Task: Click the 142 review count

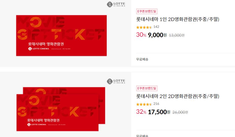Action: tap(156, 27)
